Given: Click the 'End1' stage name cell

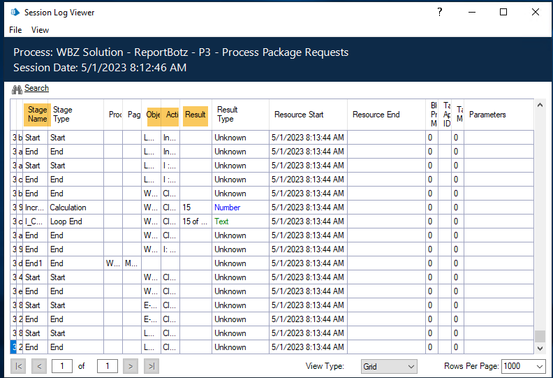Looking at the screenshot, I should (x=36, y=263).
